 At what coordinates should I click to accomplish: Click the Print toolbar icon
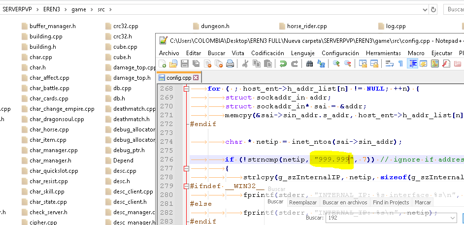230,64
